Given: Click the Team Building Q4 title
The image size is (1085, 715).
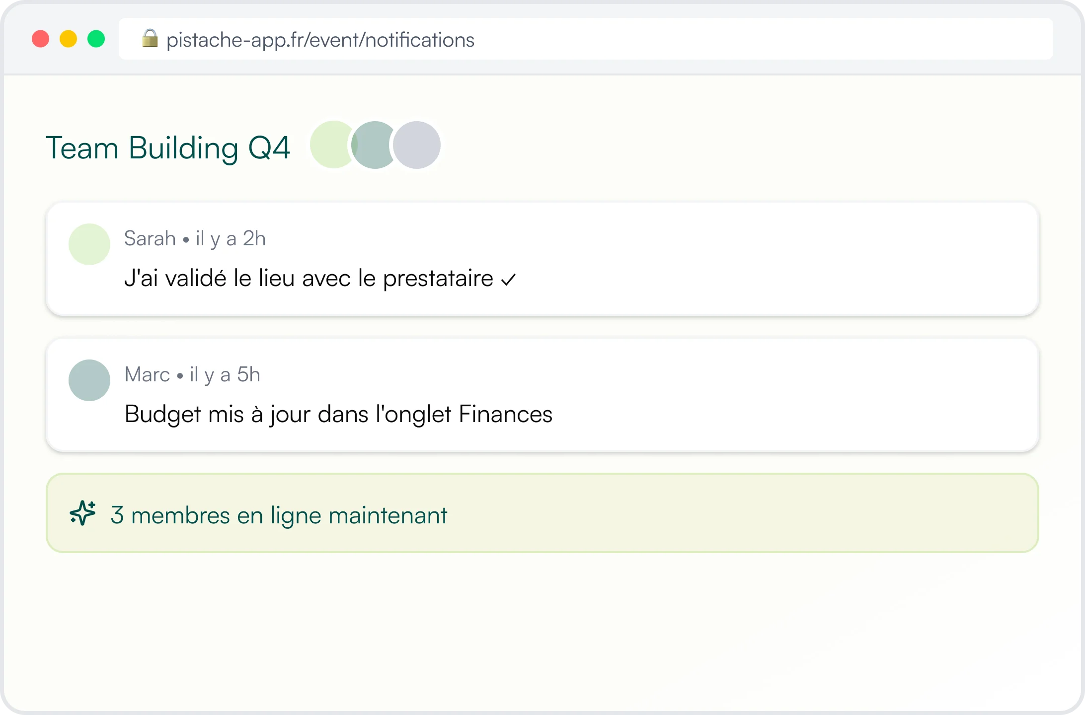Looking at the screenshot, I should pos(169,147).
